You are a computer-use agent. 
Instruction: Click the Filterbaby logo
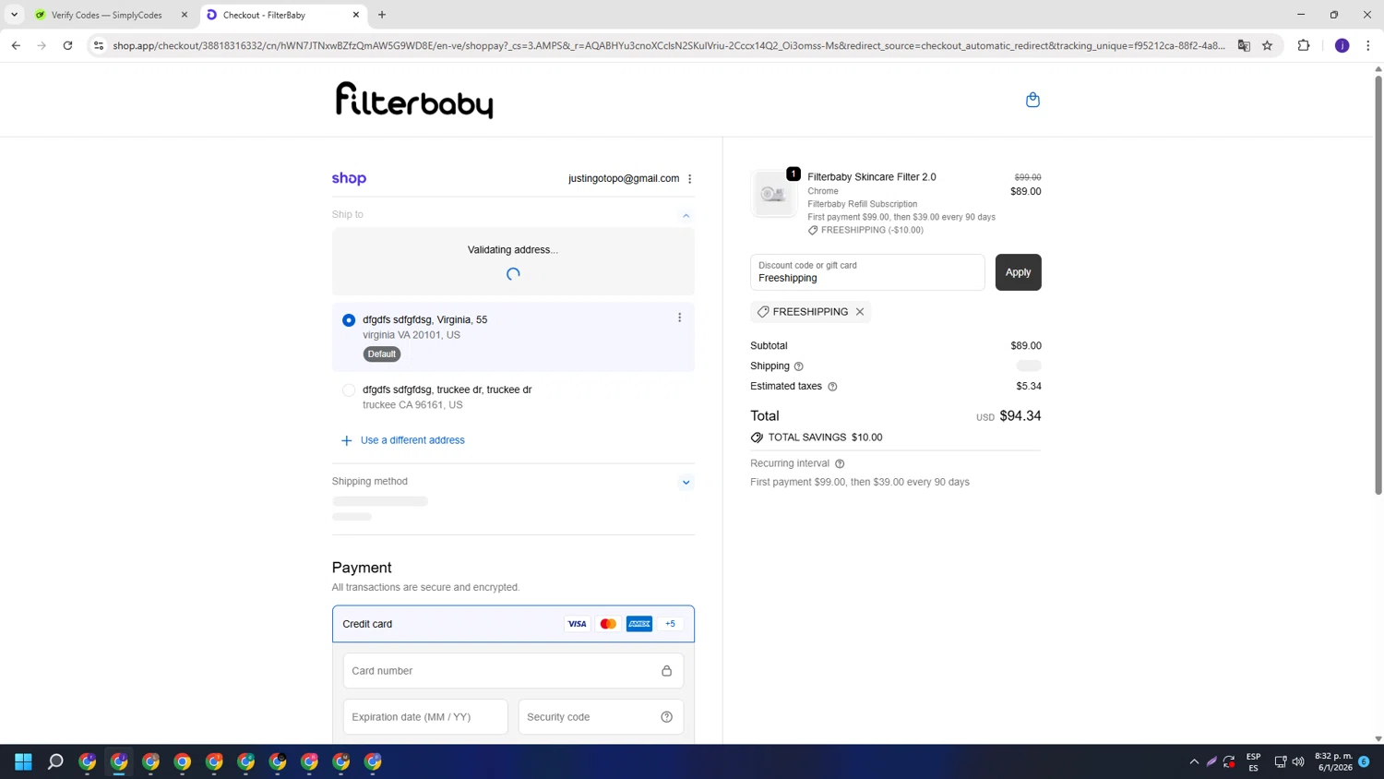click(414, 100)
